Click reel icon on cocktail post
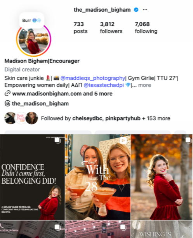 point(123,140)
